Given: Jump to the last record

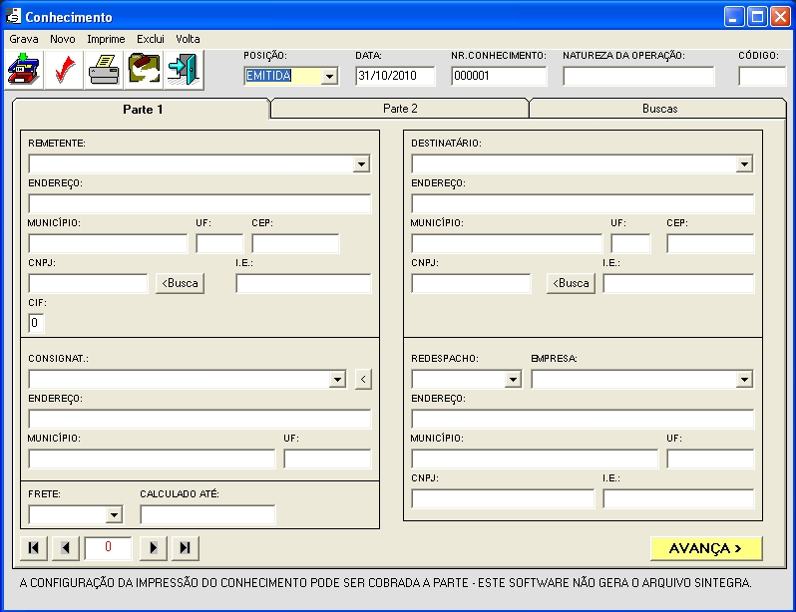Looking at the screenshot, I should [186, 547].
